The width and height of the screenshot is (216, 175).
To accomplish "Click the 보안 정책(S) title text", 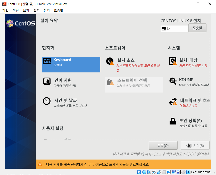I will tap(190, 121).
